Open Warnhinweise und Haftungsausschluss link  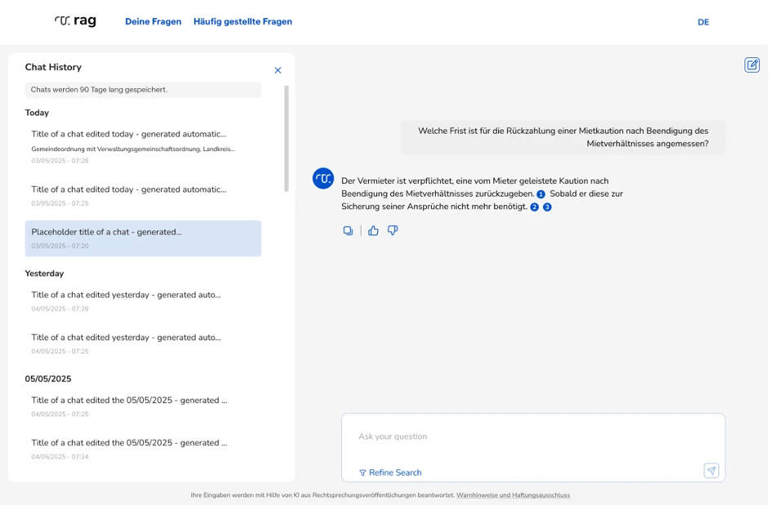513,495
